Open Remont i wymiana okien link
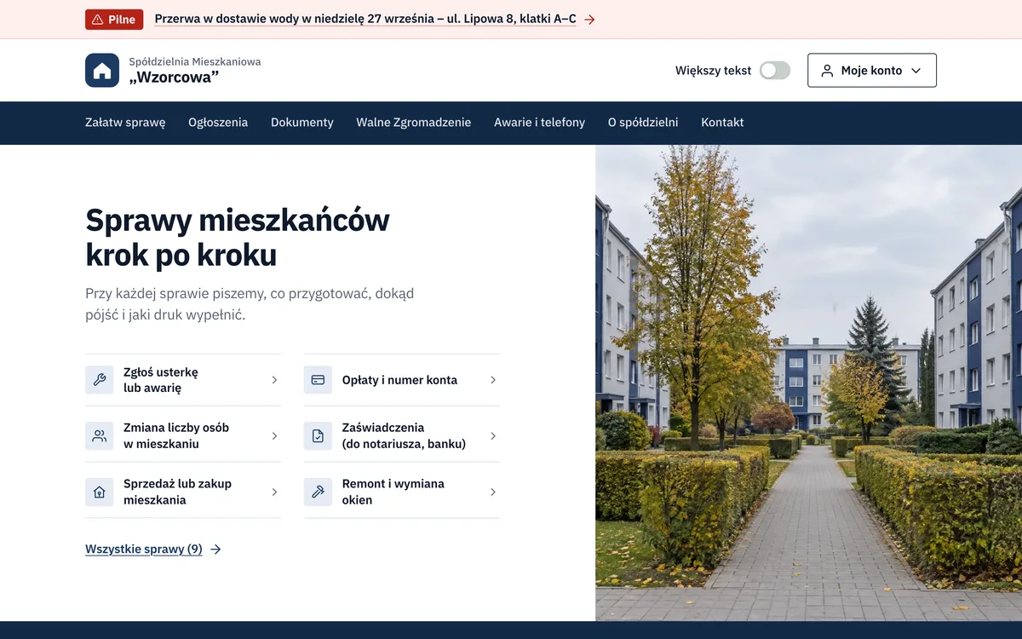This screenshot has width=1022, height=639. [402, 492]
